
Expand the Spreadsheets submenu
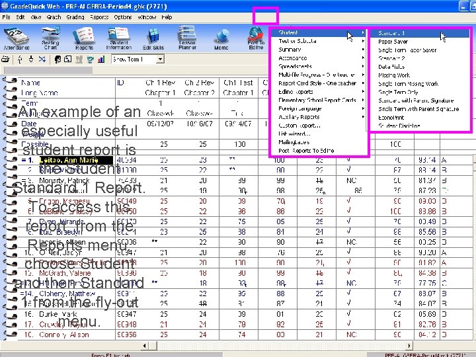[295, 67]
